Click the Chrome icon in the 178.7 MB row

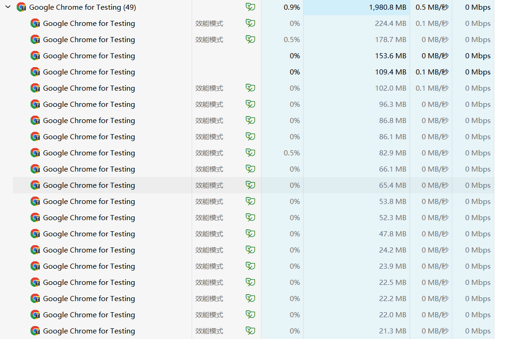tap(35, 39)
